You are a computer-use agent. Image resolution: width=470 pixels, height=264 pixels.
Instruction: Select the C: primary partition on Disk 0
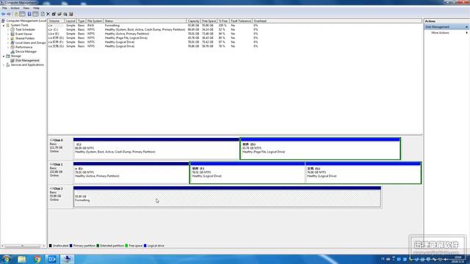pyautogui.click(x=156, y=148)
